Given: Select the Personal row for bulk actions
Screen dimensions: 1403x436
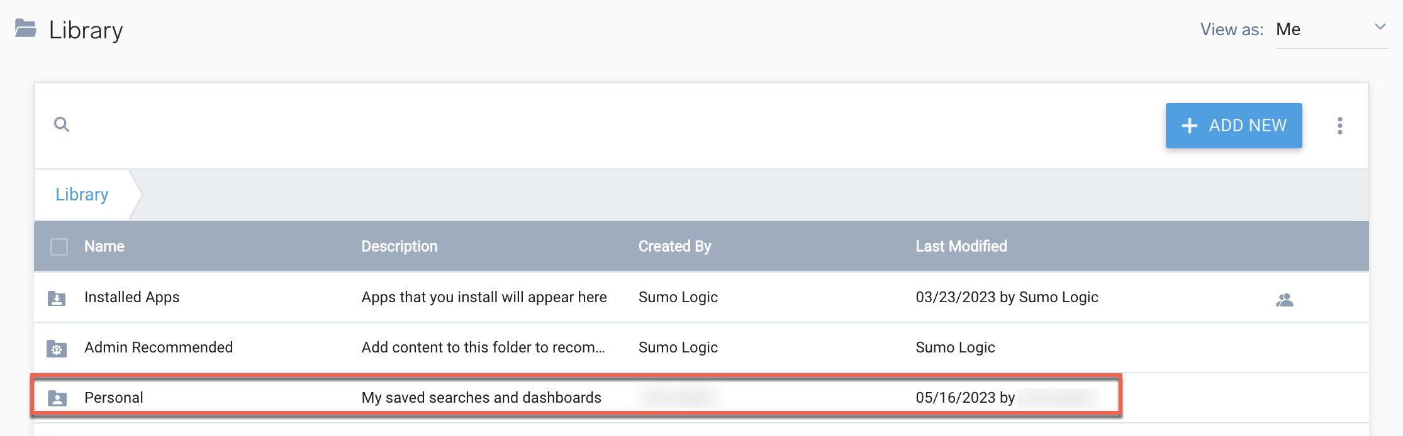Looking at the screenshot, I should (59, 398).
